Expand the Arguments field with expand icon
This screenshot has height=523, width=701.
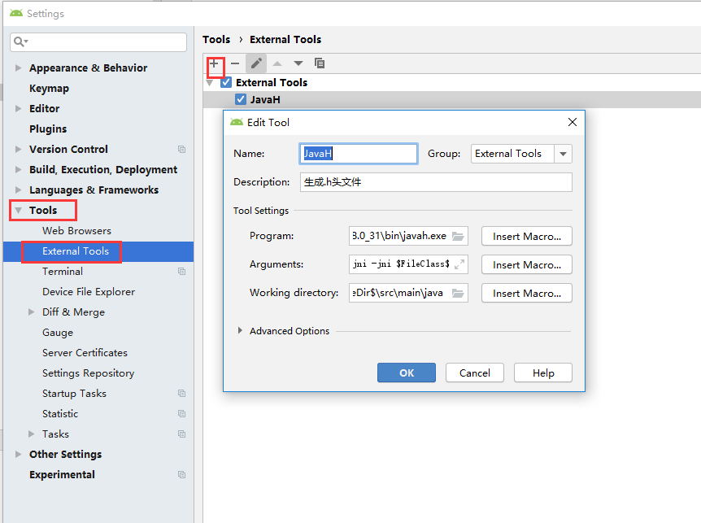(x=459, y=264)
